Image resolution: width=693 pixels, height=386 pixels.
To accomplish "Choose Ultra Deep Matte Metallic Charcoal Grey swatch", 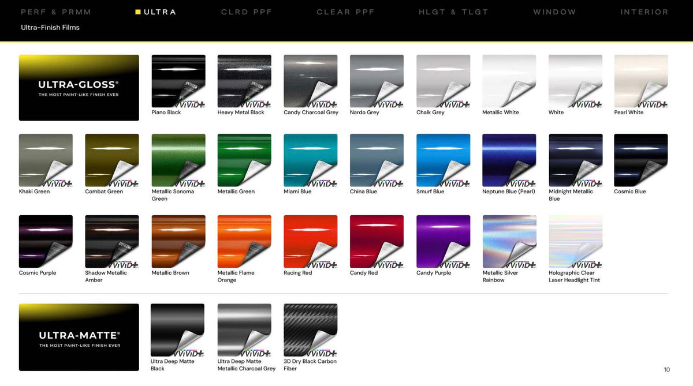I will coord(244,330).
